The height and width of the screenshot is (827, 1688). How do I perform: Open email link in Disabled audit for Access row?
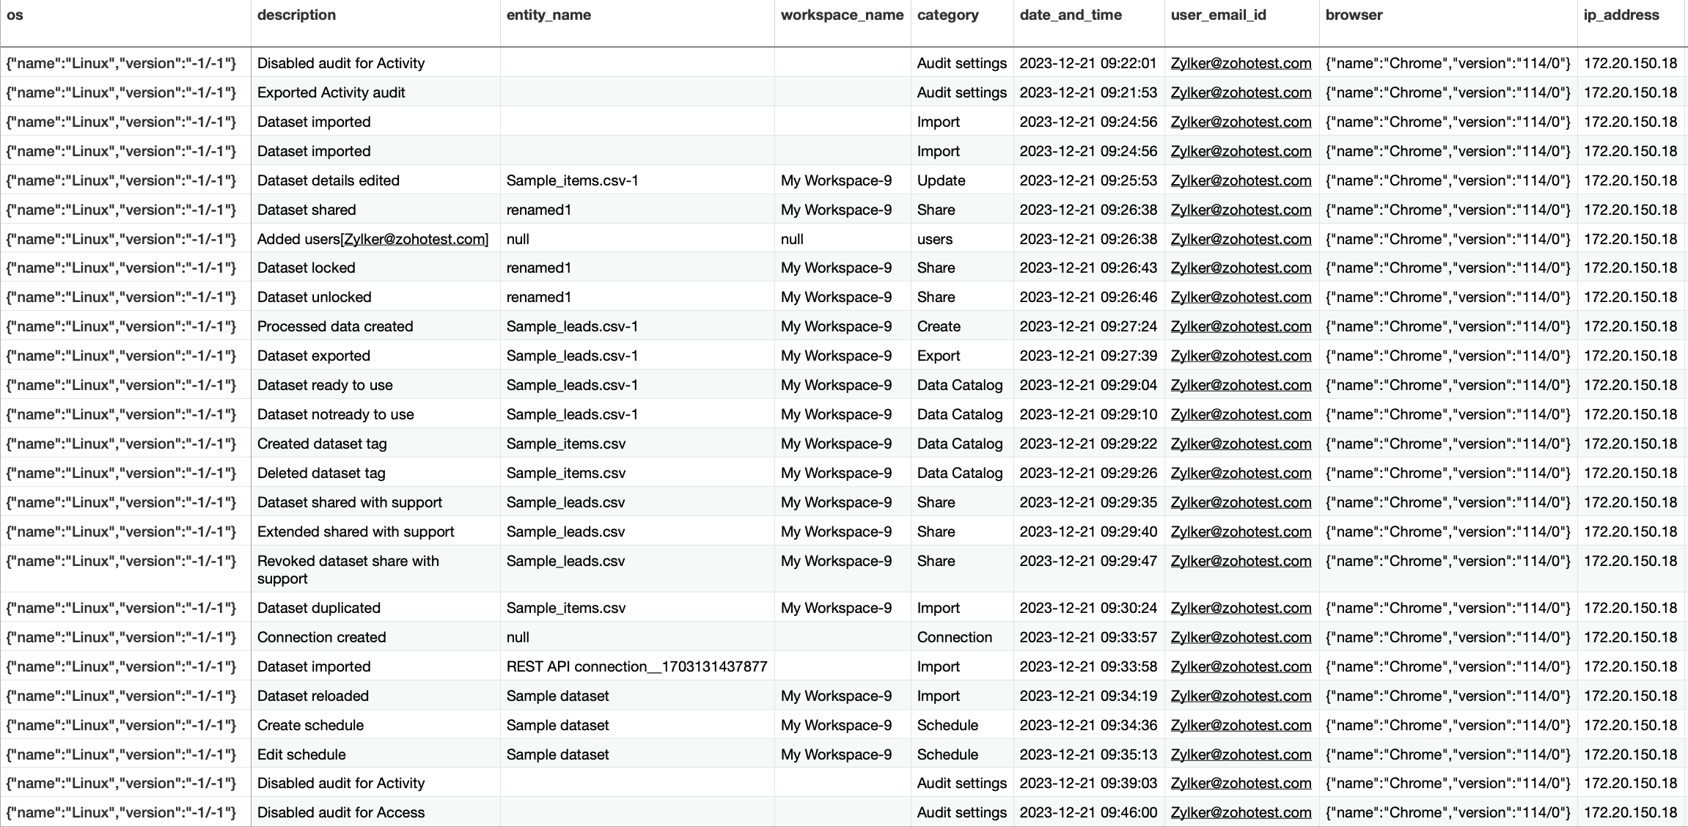point(1241,812)
